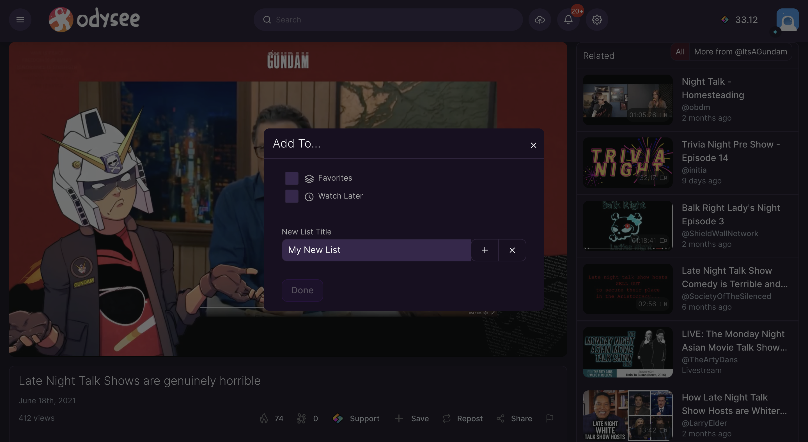Open LIVE: The Monday Night title

734,340
